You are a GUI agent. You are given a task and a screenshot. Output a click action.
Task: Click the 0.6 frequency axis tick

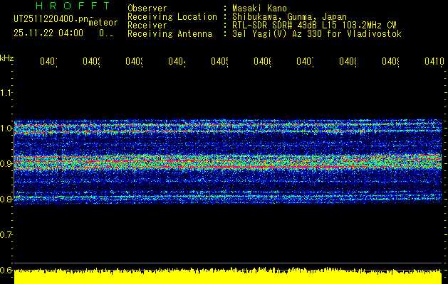click(6, 270)
